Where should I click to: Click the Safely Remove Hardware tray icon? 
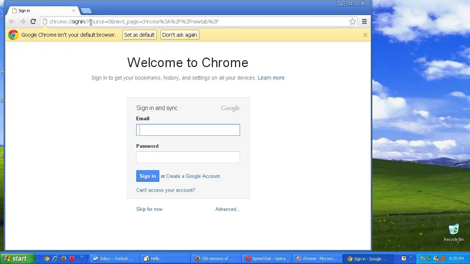click(x=429, y=258)
